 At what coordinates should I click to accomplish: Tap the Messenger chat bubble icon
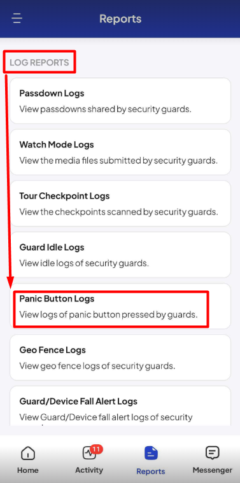(x=212, y=453)
